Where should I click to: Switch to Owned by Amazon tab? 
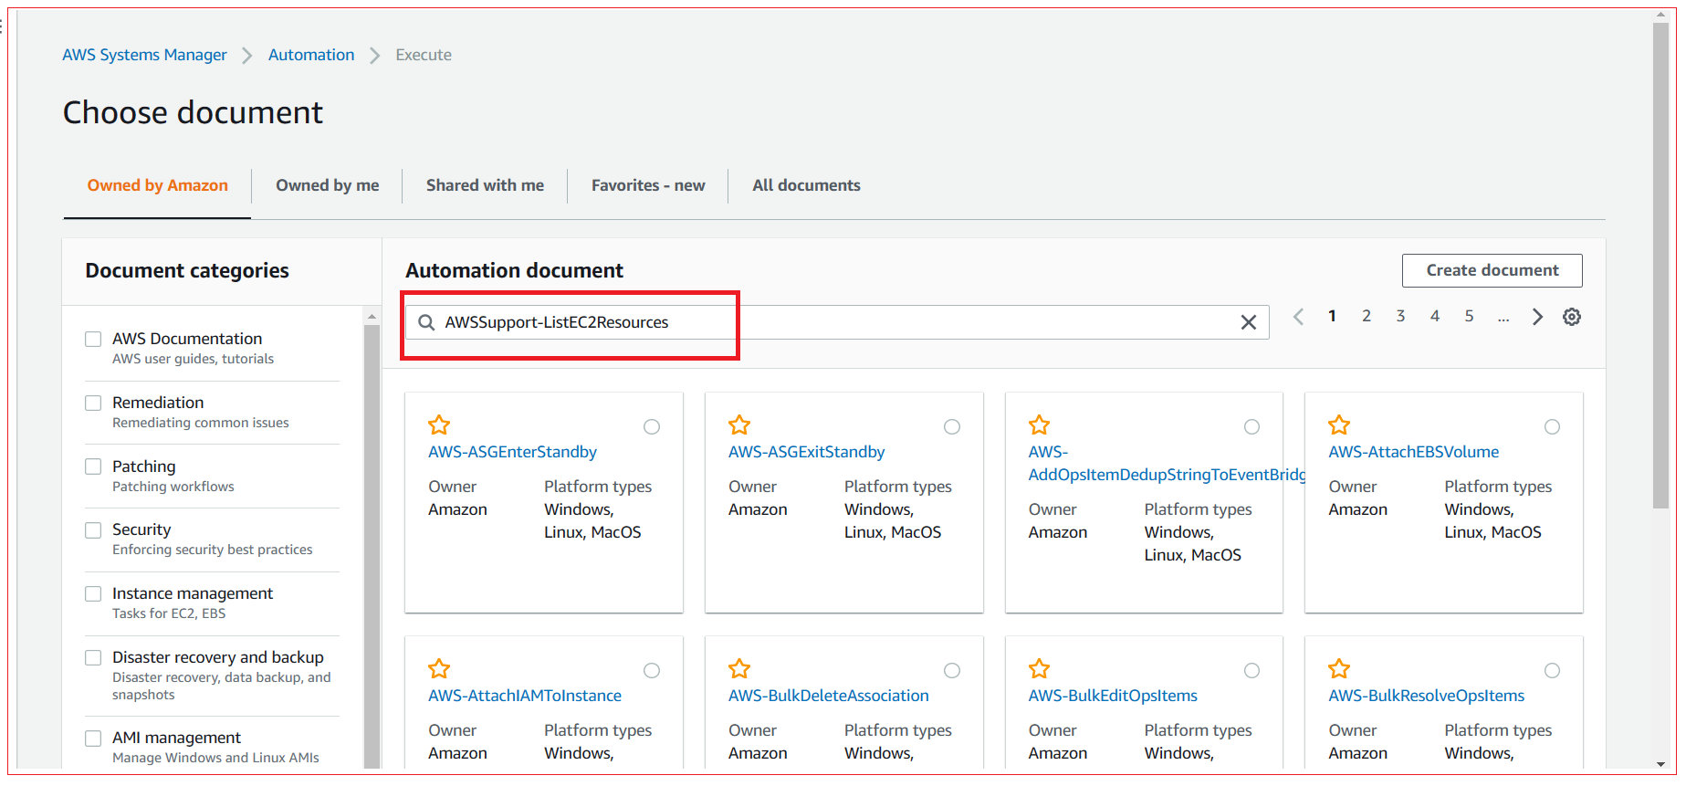click(158, 185)
